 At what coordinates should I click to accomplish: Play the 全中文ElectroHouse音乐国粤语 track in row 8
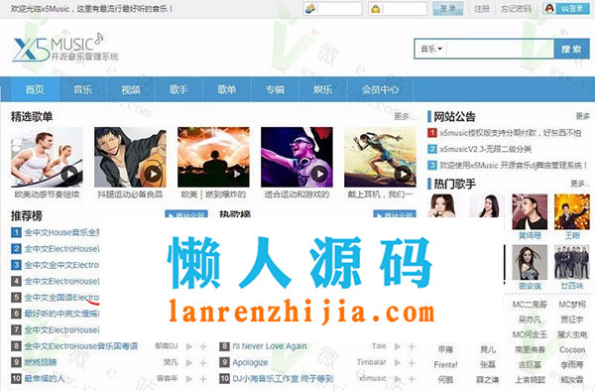(189, 346)
